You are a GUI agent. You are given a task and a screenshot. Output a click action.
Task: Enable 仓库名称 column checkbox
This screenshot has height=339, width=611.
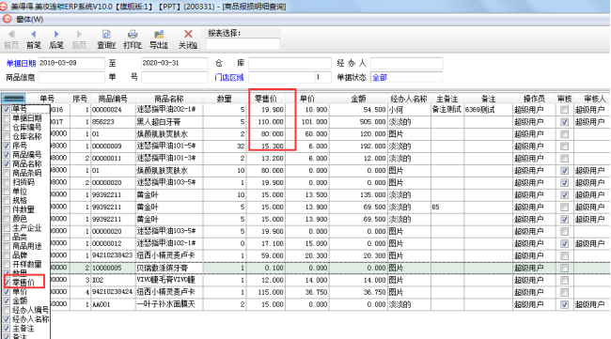[7, 136]
